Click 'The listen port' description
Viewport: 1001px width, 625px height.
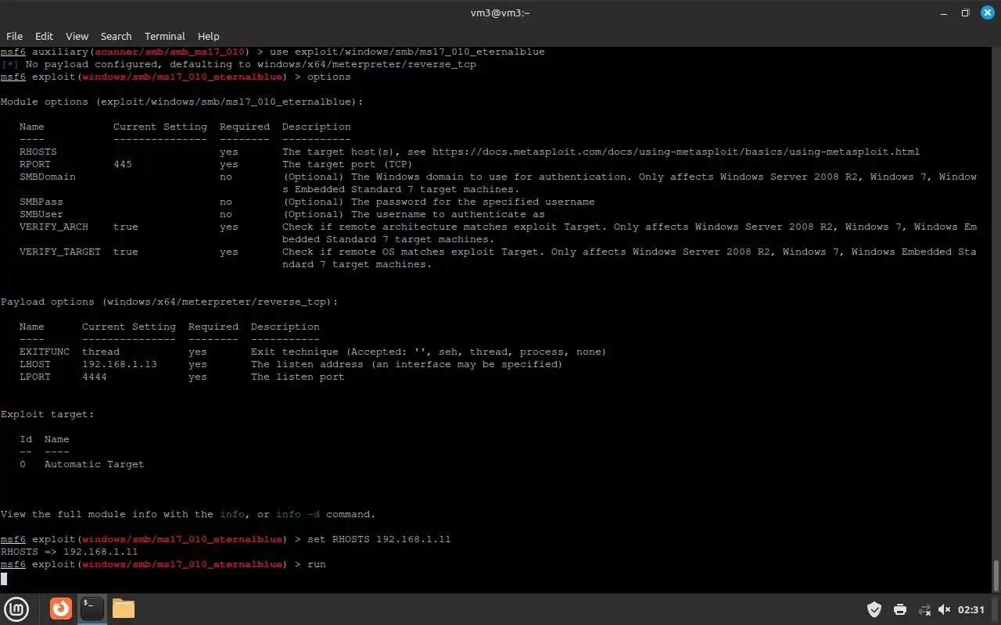pos(298,377)
